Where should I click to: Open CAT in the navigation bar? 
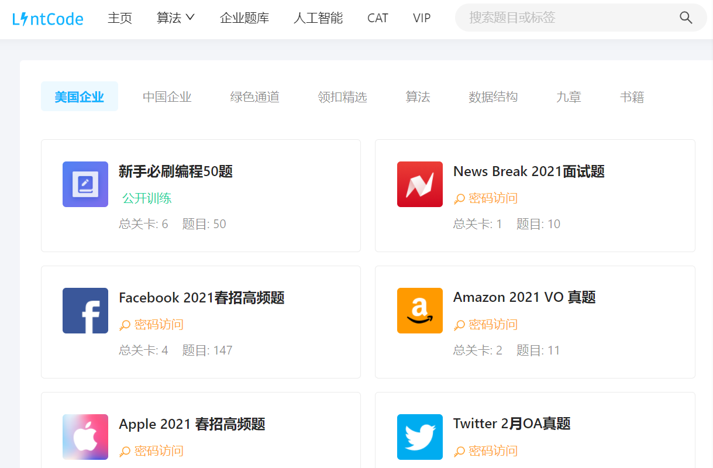pyautogui.click(x=378, y=18)
